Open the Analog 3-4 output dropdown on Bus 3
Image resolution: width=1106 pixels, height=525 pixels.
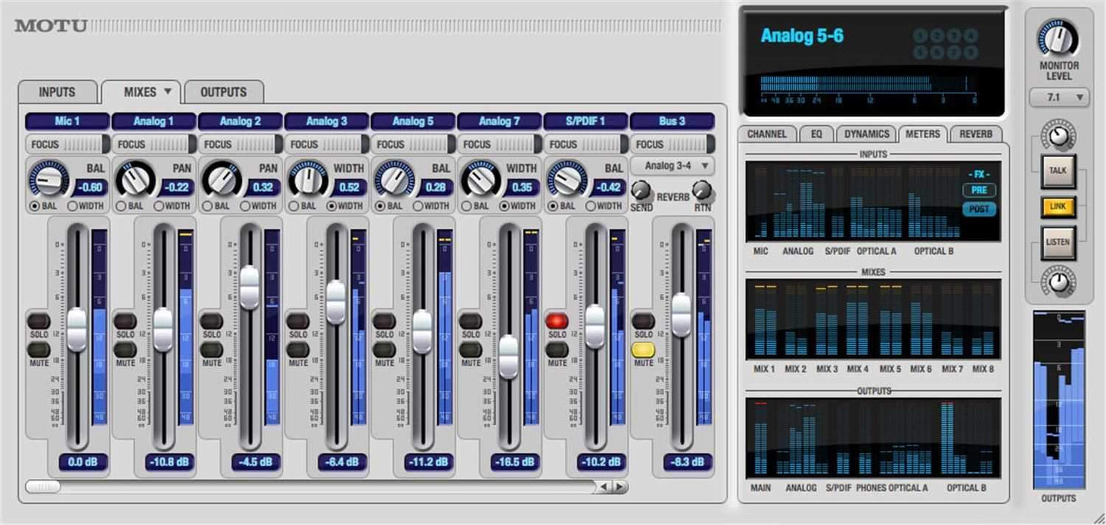673,165
